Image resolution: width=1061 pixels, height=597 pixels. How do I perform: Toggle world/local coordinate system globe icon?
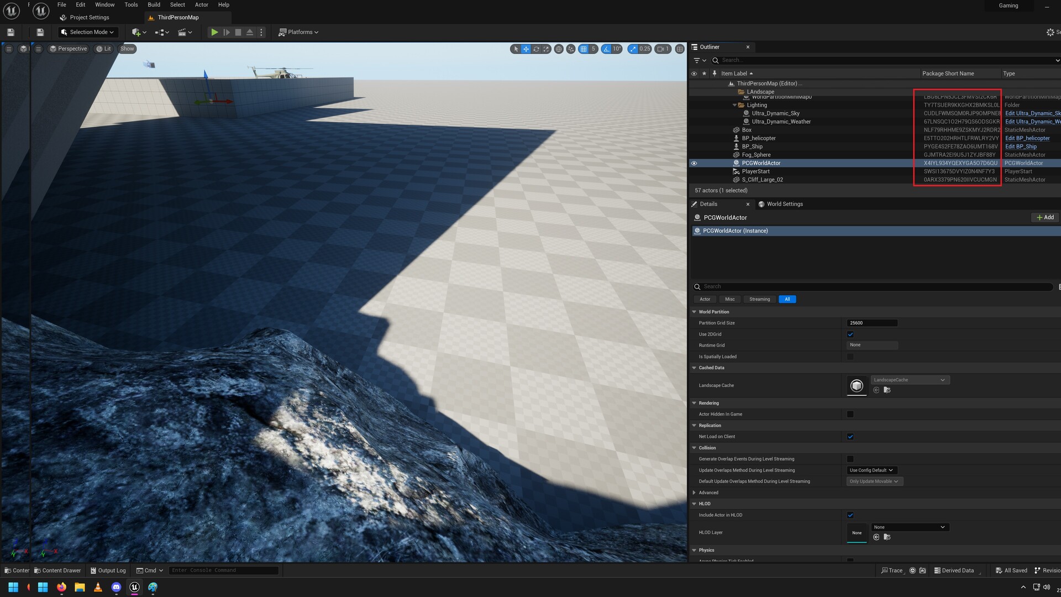click(559, 49)
